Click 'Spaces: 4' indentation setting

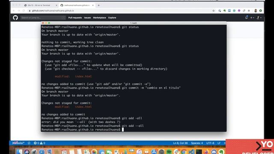point(197,143)
